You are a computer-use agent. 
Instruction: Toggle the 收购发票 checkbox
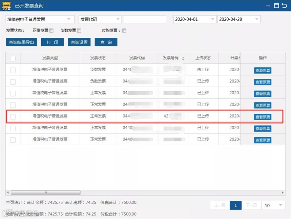[x=124, y=31]
